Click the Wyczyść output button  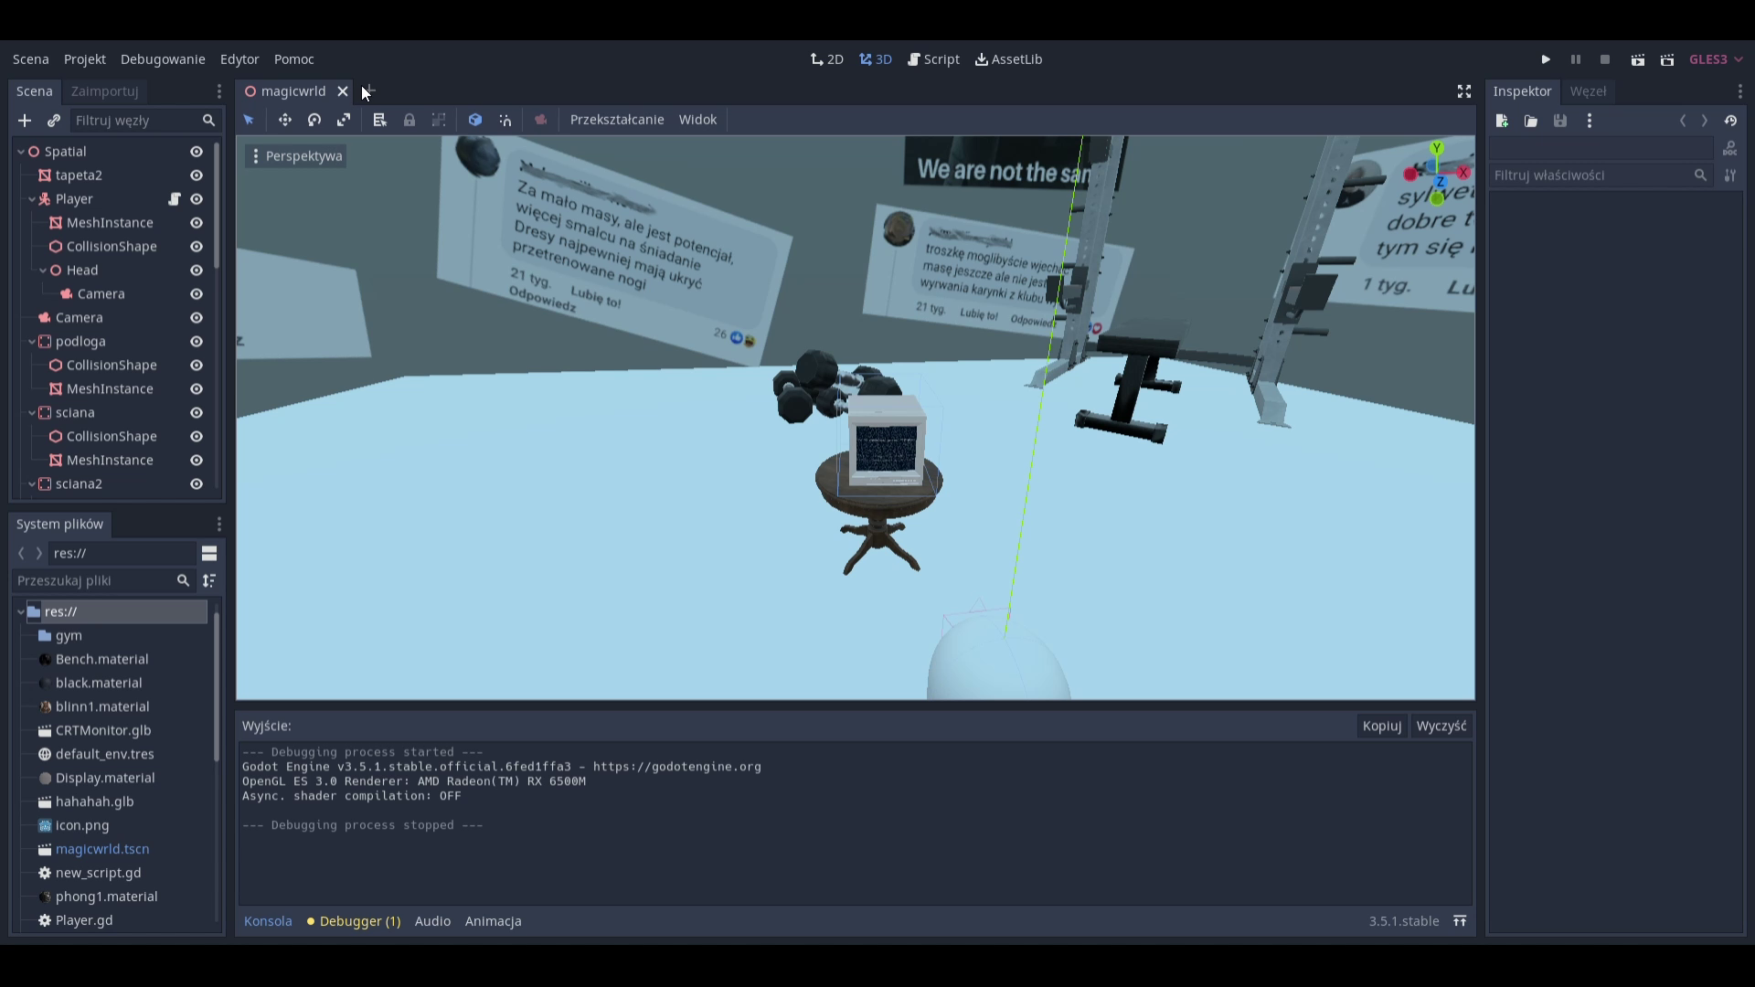[x=1441, y=726]
